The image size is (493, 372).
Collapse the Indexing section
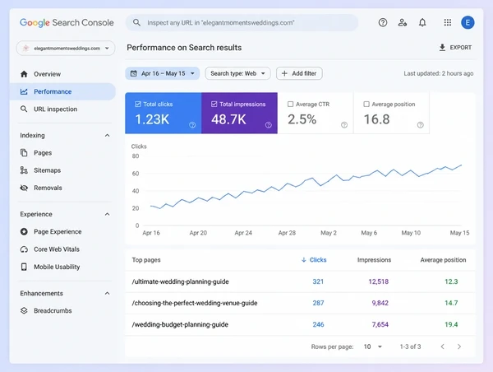point(107,136)
